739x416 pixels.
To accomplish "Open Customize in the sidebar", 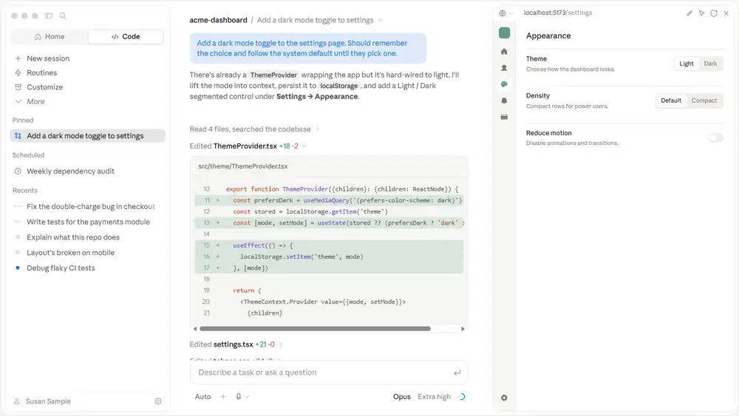I will [x=44, y=87].
